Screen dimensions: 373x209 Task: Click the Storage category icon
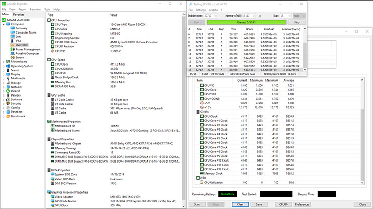pyautogui.click(x=8, y=83)
